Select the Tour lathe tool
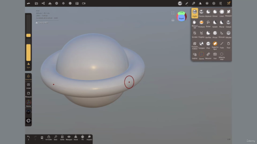Screen dimensions: 257x144 point(228,45)
